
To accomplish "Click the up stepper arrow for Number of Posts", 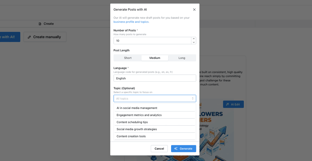I will coord(194,39).
